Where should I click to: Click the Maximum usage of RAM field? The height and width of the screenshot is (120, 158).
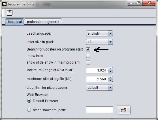(x=97, y=70)
